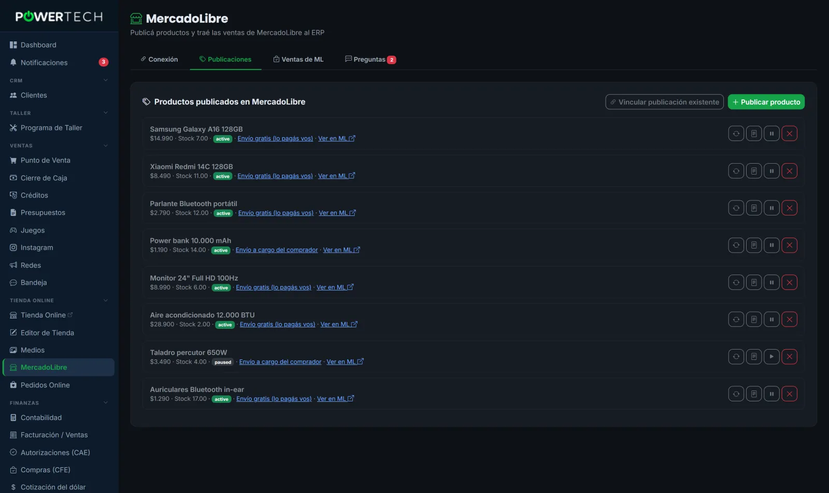This screenshot has height=493, width=829.
Task: Open document icon for Monitor 24" Full HD
Action: coord(754,282)
